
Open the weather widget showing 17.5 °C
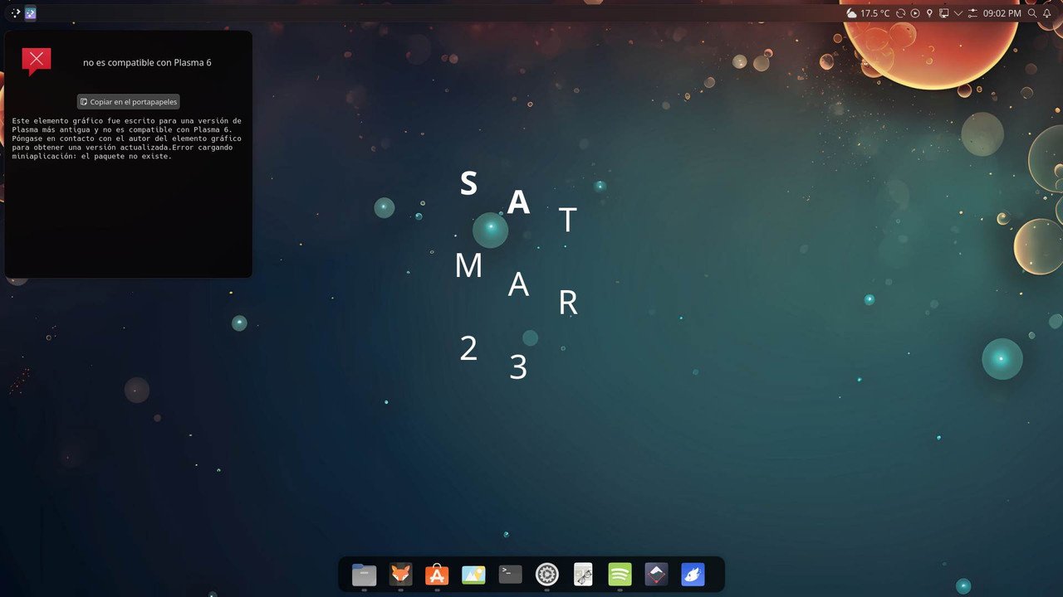pos(868,13)
